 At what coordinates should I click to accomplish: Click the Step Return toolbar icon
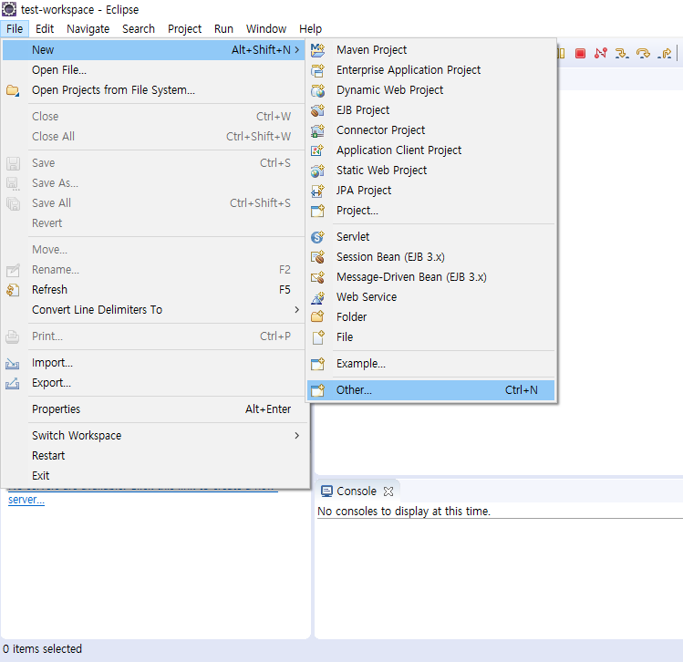point(664,53)
